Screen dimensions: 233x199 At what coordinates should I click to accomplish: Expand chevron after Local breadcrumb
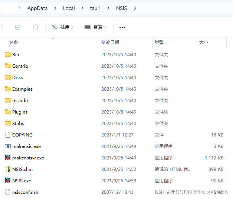82,8
